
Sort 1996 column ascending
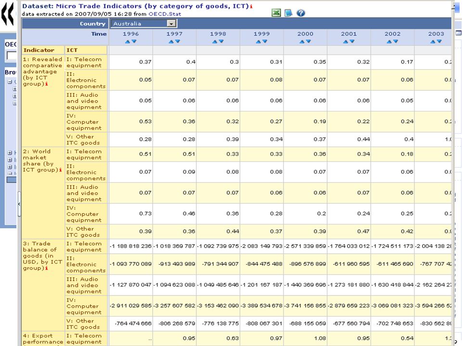[128, 41]
